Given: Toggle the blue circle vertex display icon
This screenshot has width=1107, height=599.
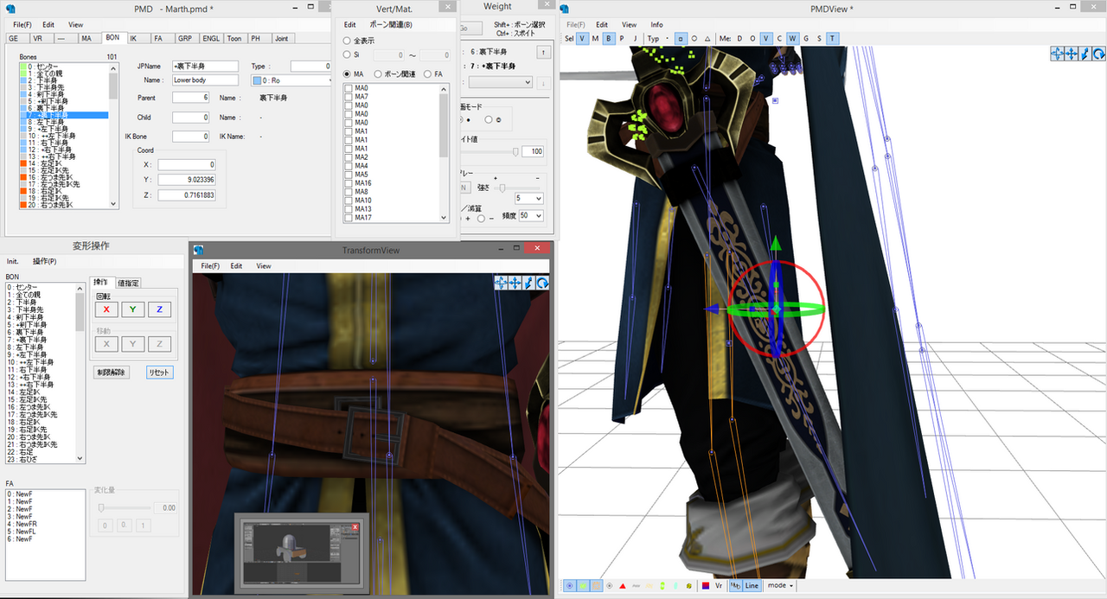Looking at the screenshot, I should pyautogui.click(x=569, y=586).
